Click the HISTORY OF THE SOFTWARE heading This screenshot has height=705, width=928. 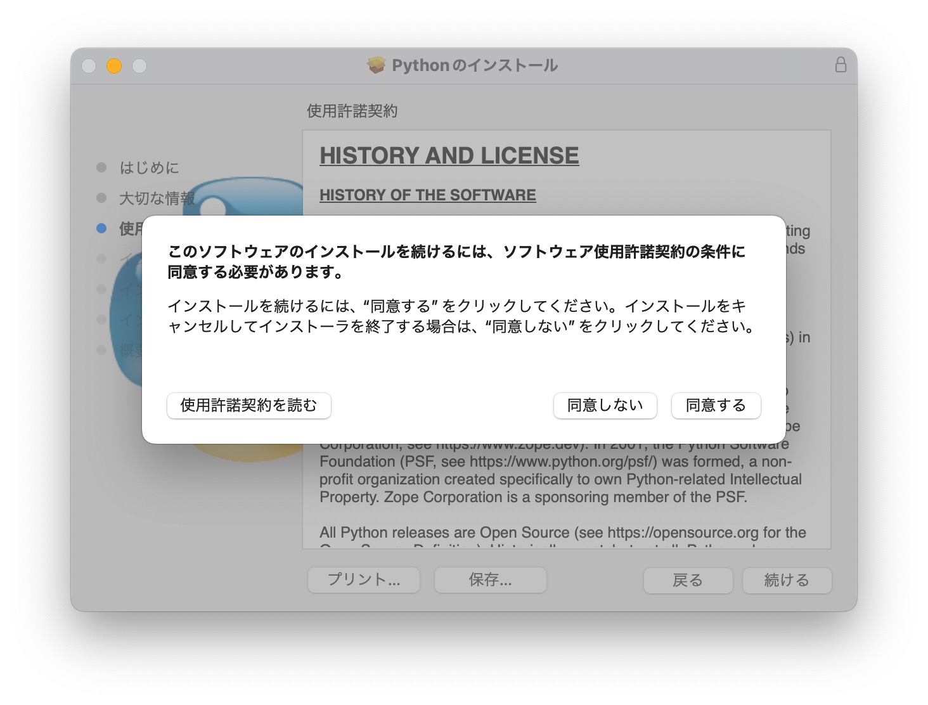(427, 195)
